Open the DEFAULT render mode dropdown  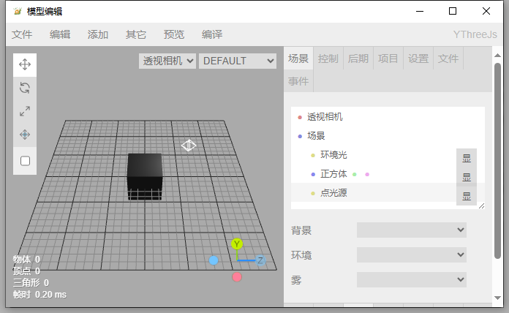[x=237, y=61]
